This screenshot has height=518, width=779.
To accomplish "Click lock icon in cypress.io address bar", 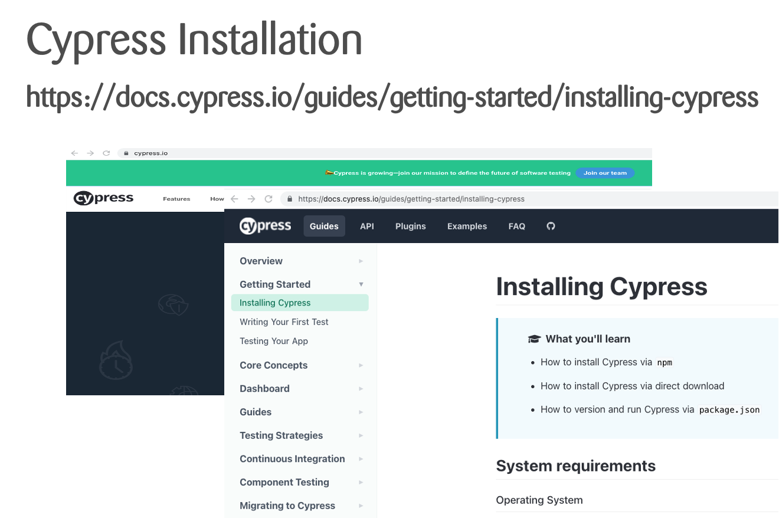I will (x=126, y=153).
